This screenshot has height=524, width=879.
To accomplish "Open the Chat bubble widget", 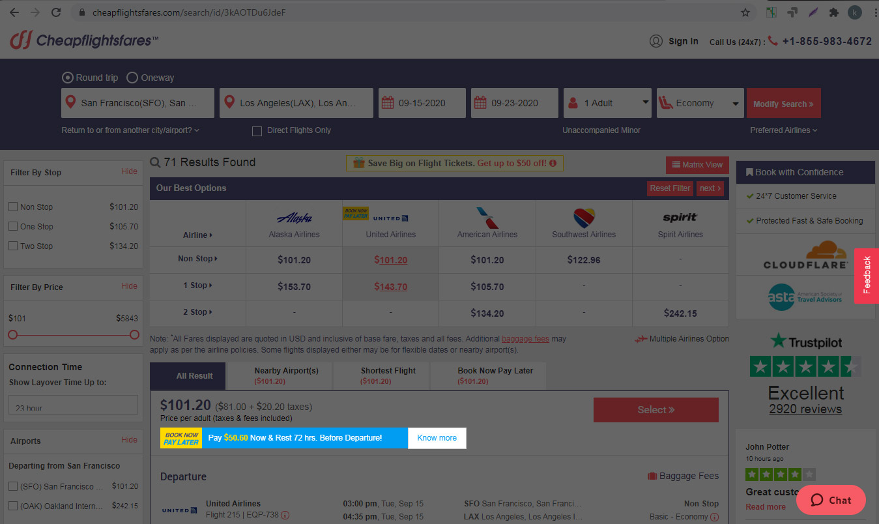I will pos(831,500).
